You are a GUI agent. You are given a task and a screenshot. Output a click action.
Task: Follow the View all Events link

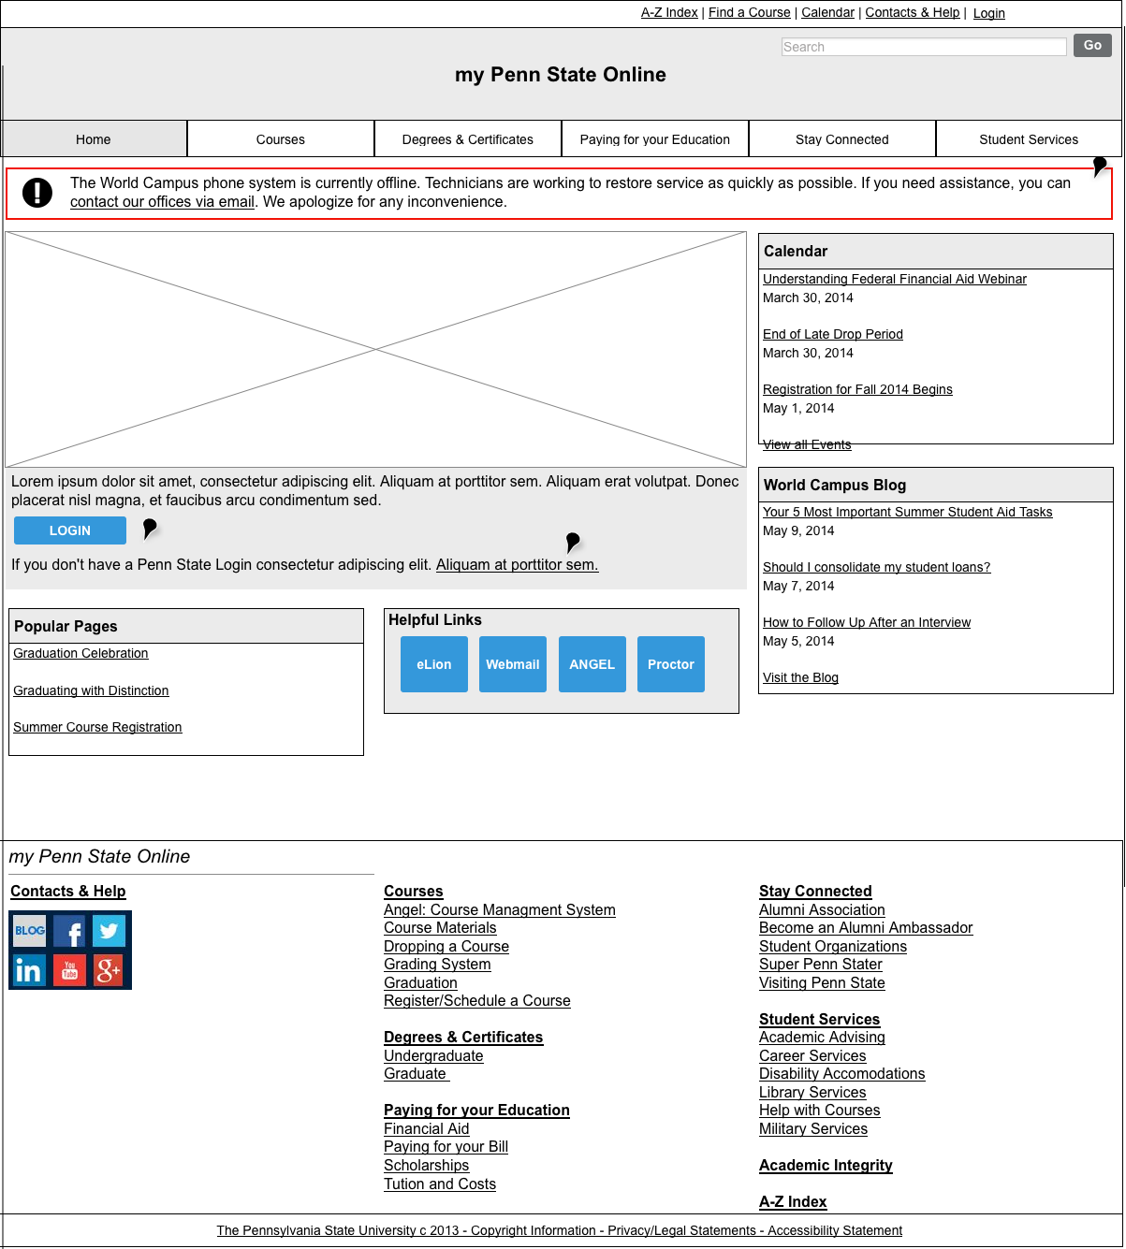pos(807,444)
